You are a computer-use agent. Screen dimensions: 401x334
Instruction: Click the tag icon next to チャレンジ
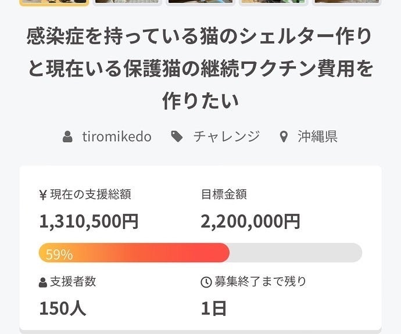tap(177, 137)
